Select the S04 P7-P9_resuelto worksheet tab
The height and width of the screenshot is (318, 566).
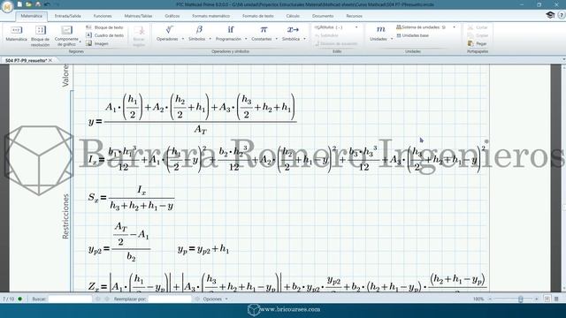point(26,61)
